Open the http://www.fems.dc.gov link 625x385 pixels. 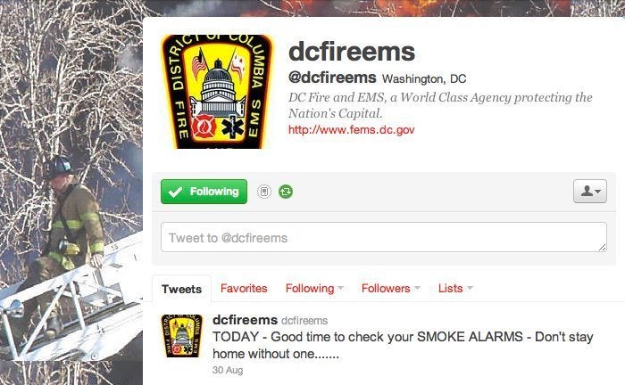[x=351, y=129]
